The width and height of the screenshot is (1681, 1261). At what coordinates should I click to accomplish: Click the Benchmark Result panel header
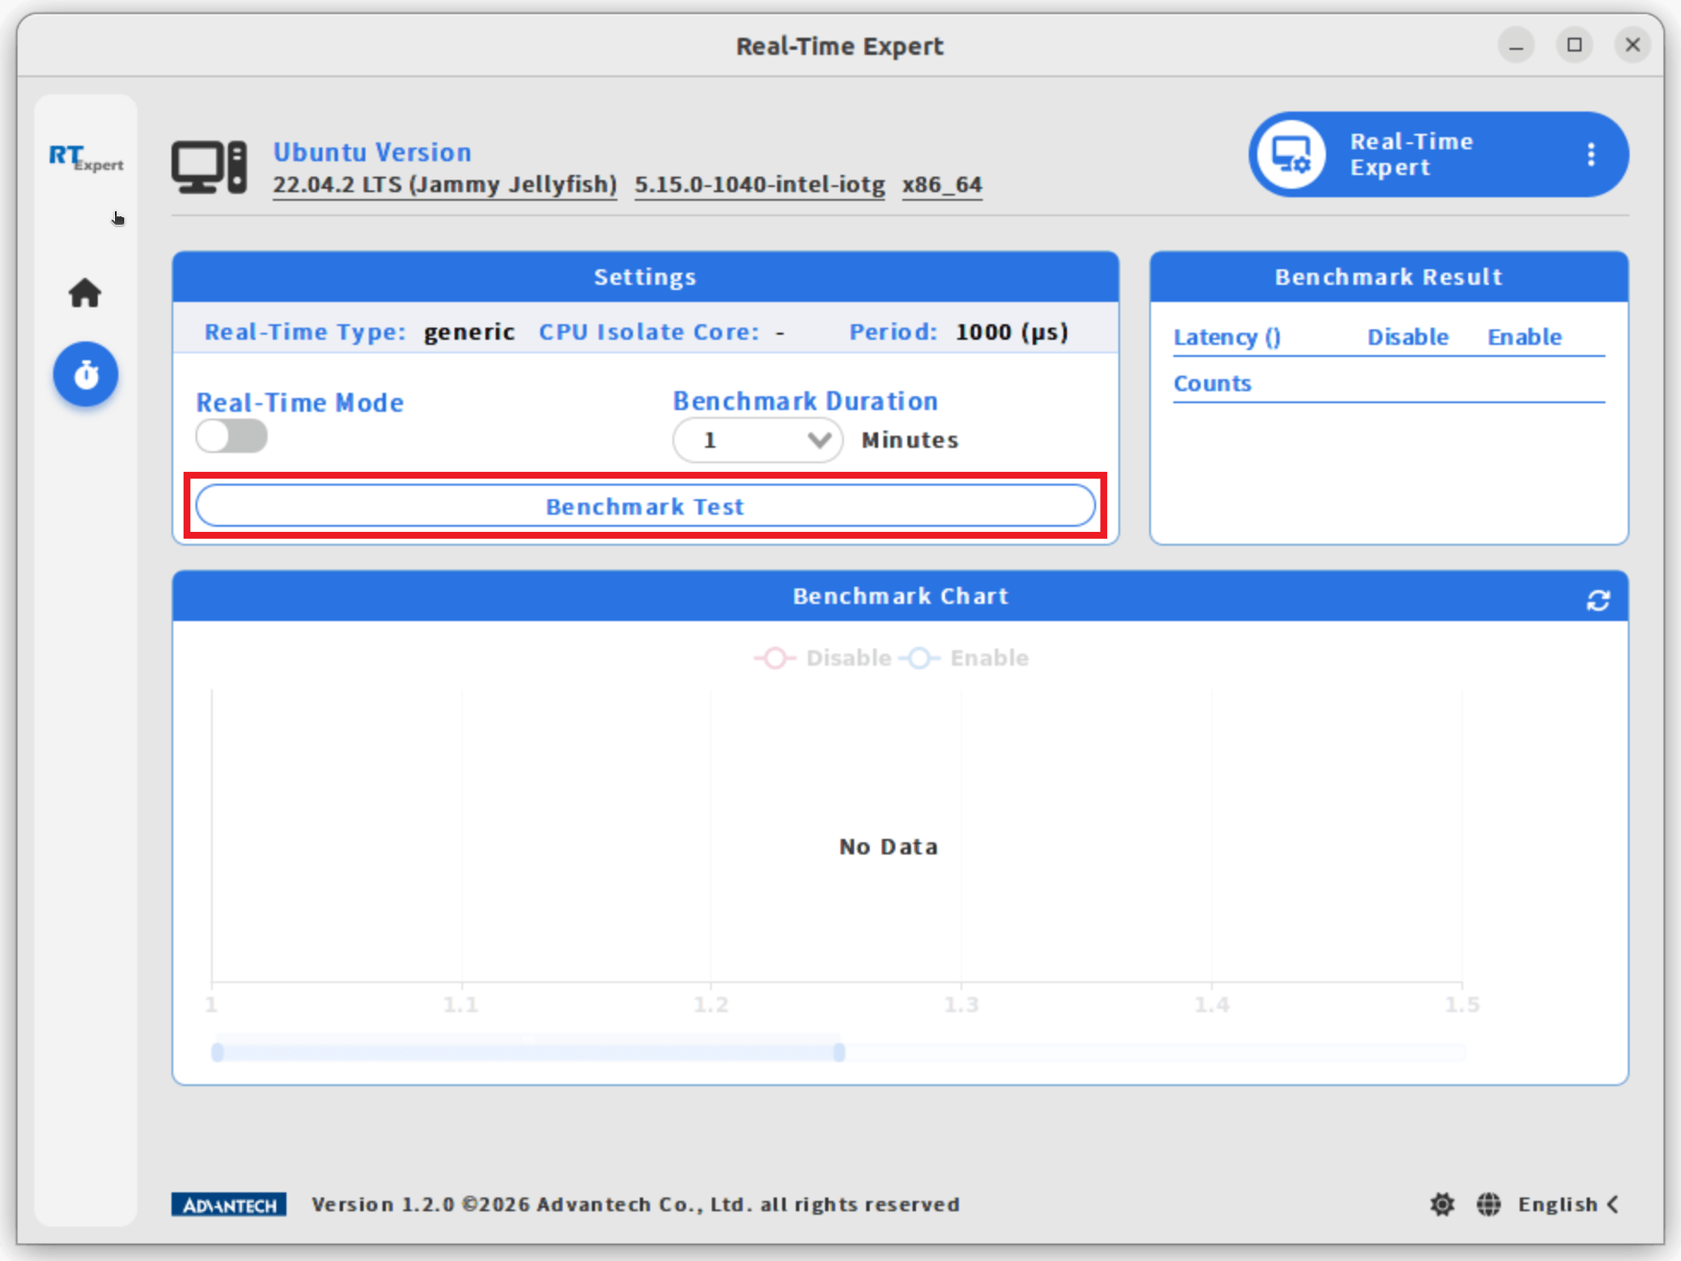click(x=1389, y=277)
